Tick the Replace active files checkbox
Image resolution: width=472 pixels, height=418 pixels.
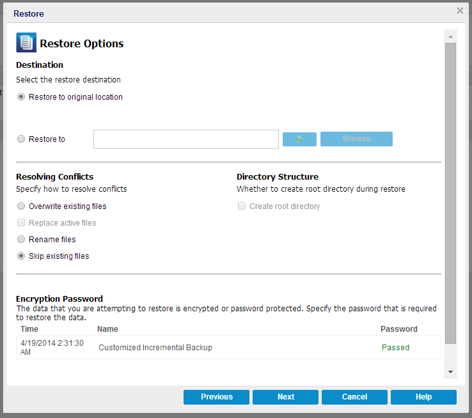click(x=21, y=222)
